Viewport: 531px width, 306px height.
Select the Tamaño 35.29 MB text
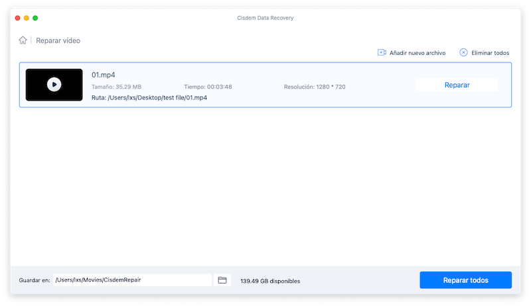pyautogui.click(x=117, y=87)
